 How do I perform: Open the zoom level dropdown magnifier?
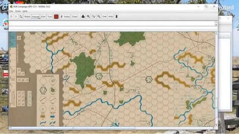coord(93,16)
